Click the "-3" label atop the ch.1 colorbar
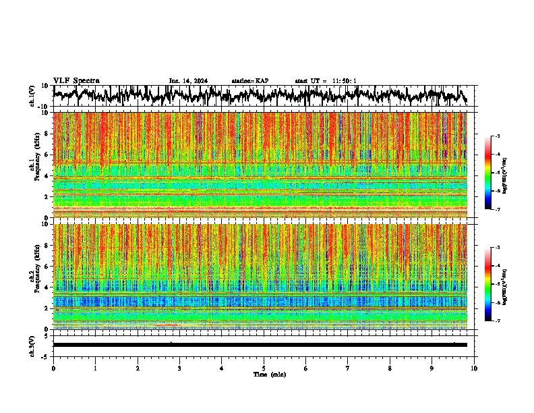 click(x=498, y=136)
